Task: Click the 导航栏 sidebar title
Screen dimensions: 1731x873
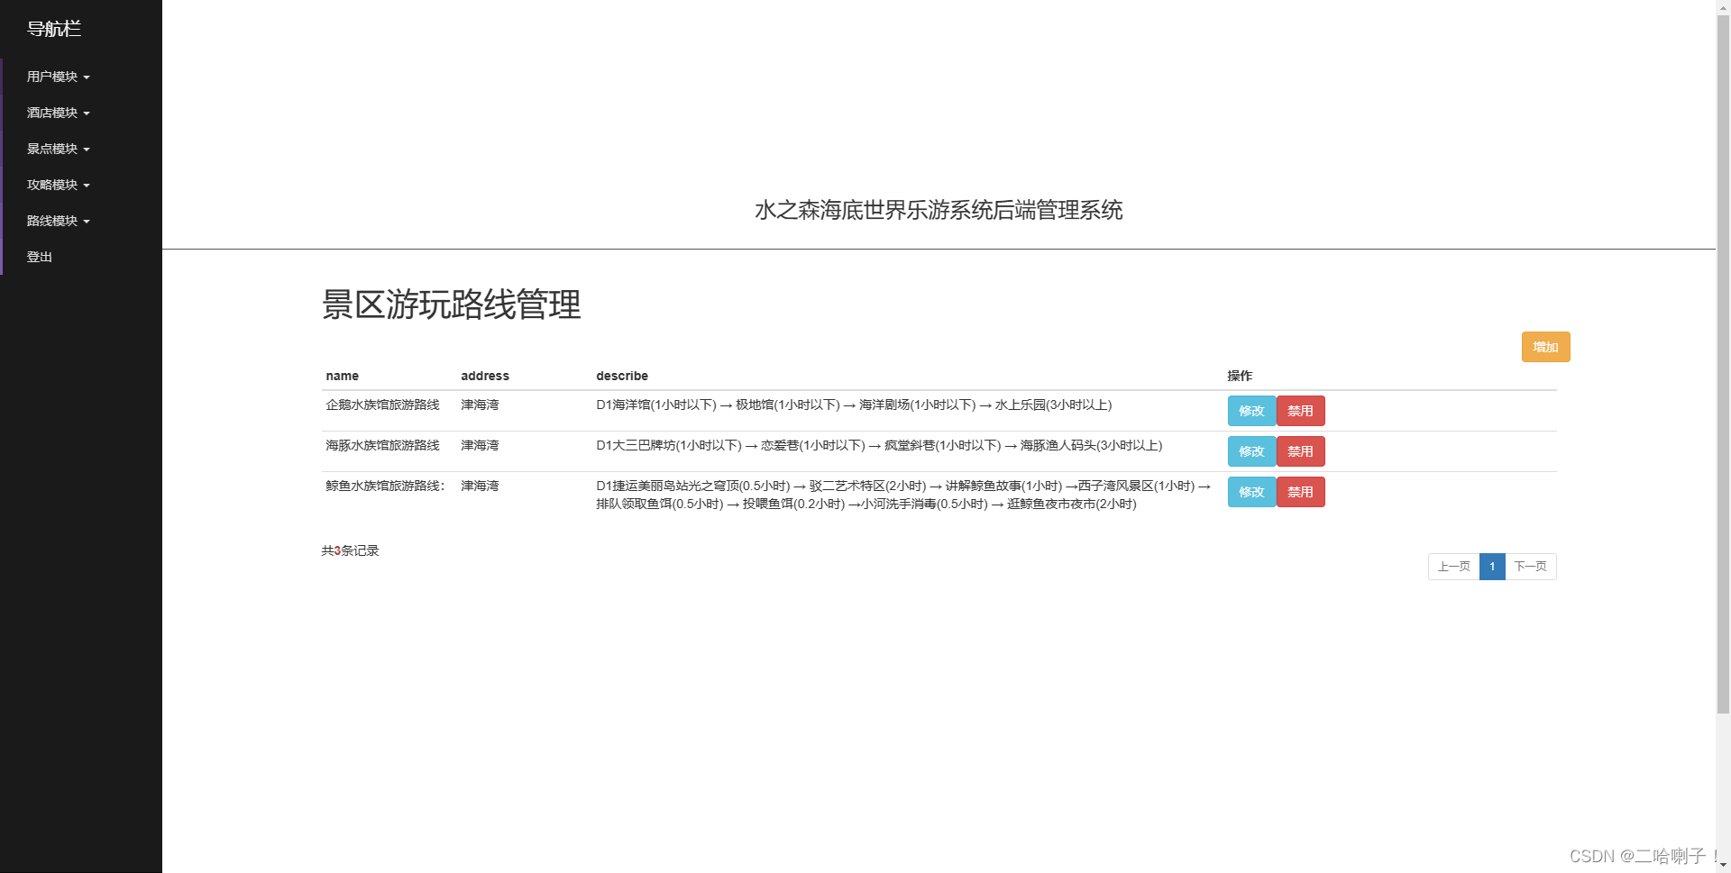Action: click(x=54, y=29)
